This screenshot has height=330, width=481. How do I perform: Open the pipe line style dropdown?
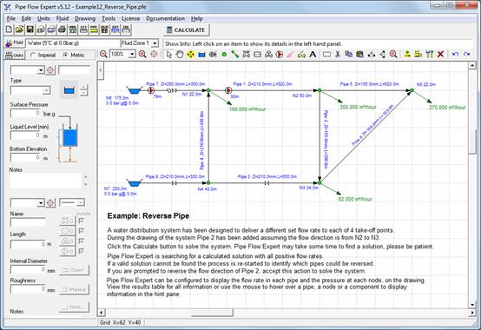pyautogui.click(x=81, y=202)
